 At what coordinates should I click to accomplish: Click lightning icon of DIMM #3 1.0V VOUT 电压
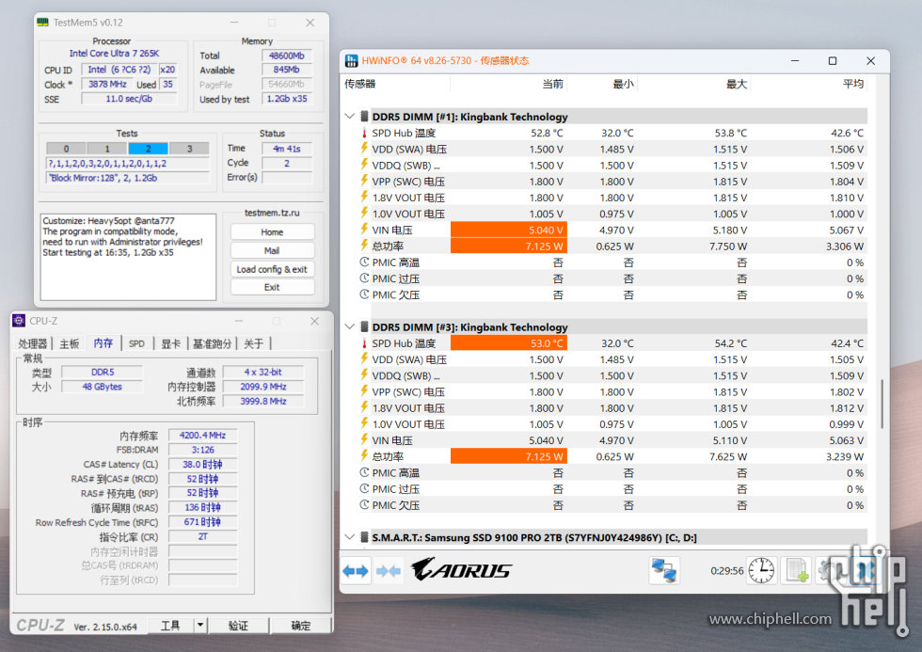pos(365,424)
